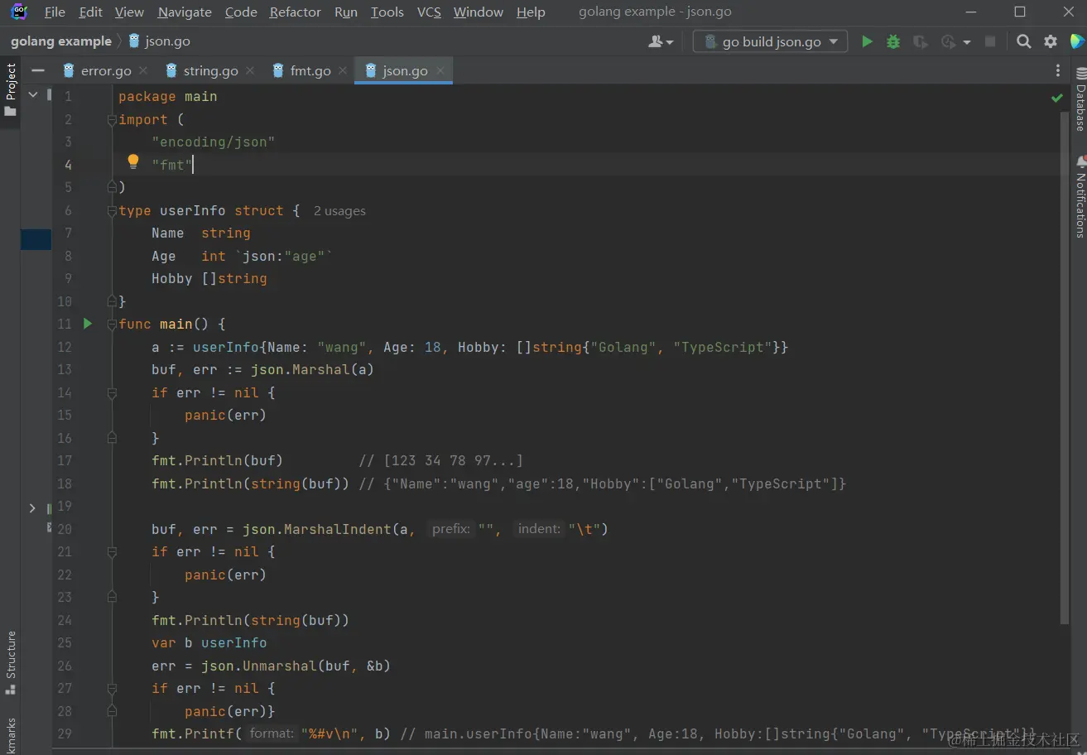1087x755 pixels.
Task: Close the json.go tab
Action: point(440,71)
